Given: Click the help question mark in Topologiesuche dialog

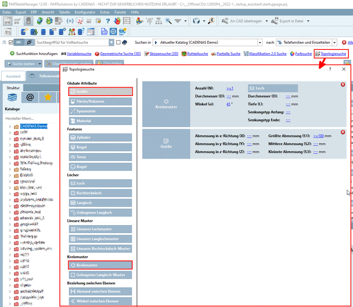Looking at the screenshot, I should (x=329, y=69).
